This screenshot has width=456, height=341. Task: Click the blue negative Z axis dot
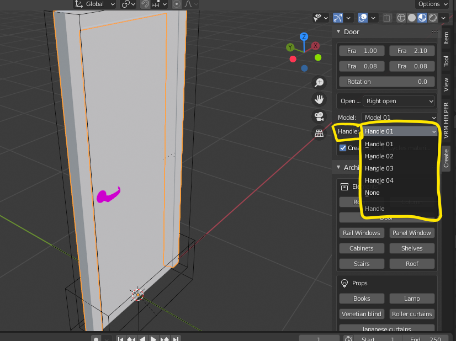coord(305,68)
